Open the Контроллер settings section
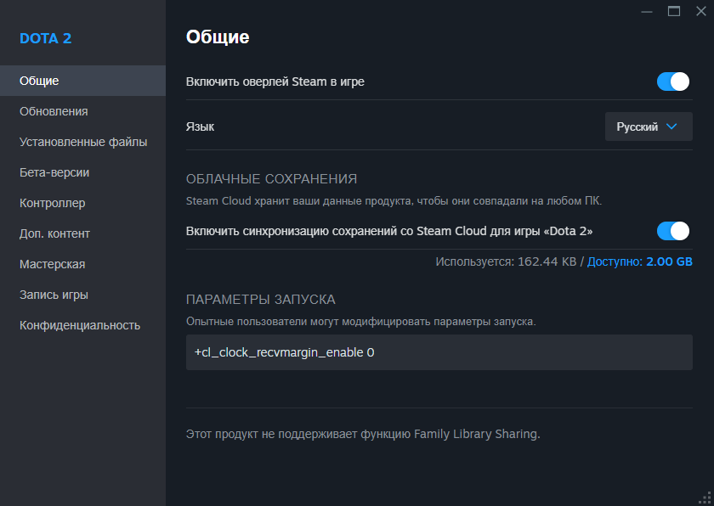 (x=52, y=203)
